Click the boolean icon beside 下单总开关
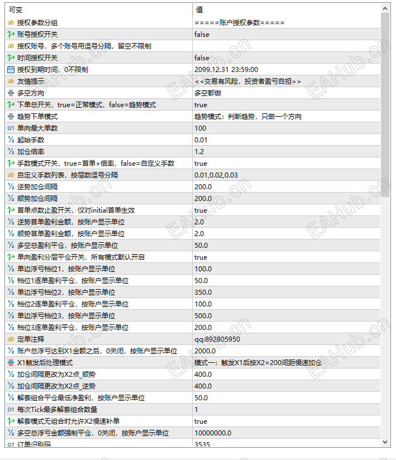Image resolution: width=396 pixels, height=460 pixels. click(x=11, y=105)
